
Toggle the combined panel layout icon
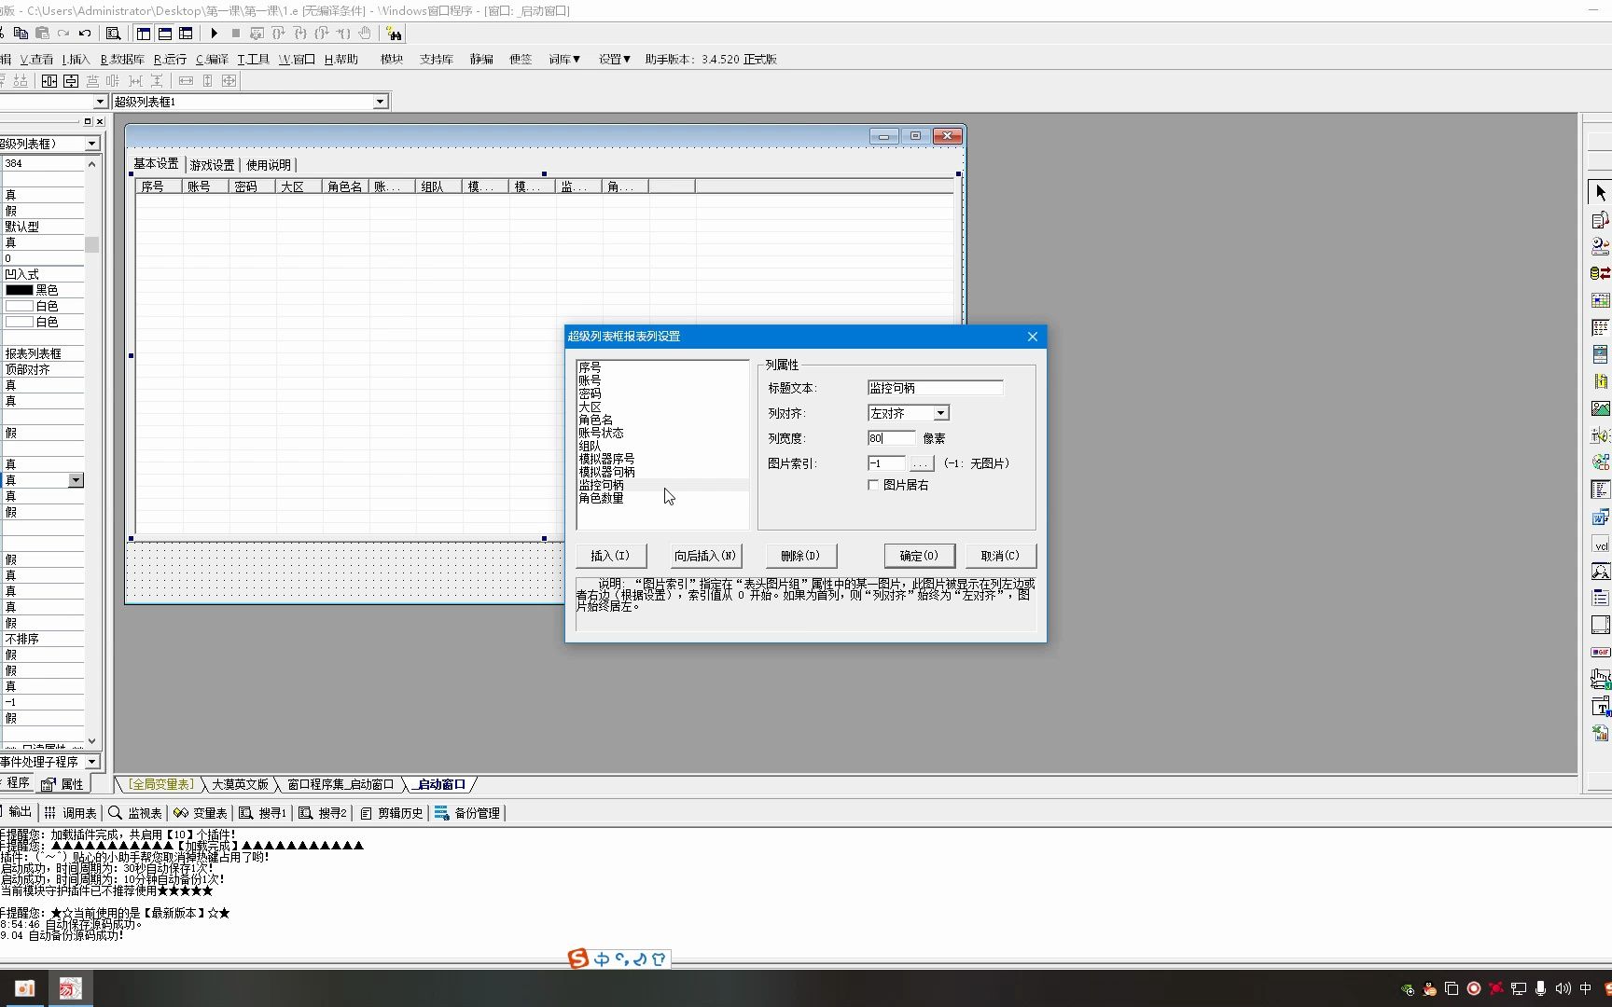point(186,34)
